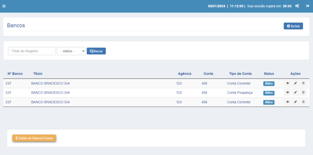Select the Conta Poupança cell
313x155 pixels.
[240, 93]
